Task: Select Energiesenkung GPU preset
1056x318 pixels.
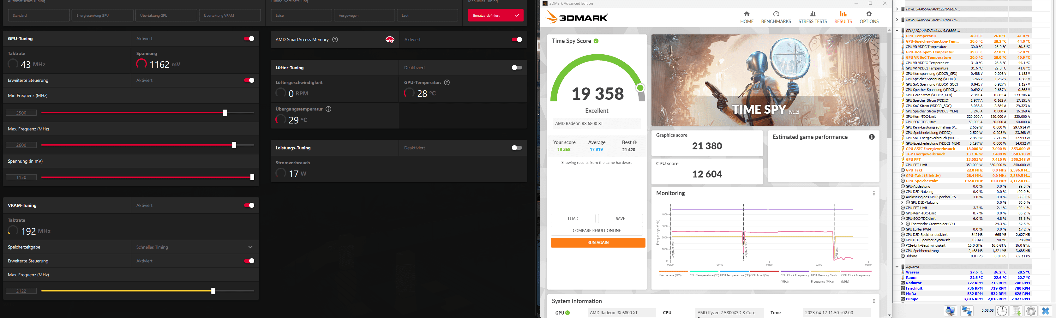Action: pyautogui.click(x=103, y=15)
